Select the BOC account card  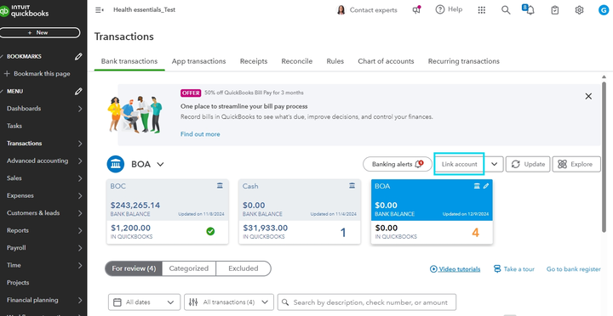[168, 212]
